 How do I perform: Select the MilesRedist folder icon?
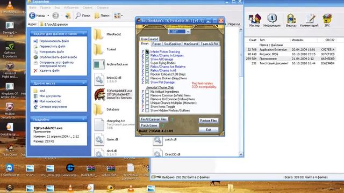tap(98, 34)
